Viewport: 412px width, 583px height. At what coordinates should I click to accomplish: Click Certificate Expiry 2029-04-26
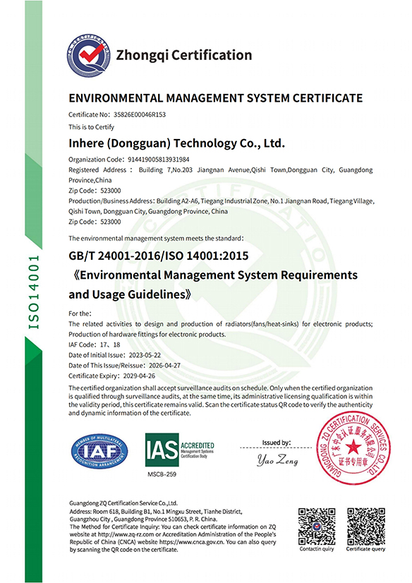112,376
